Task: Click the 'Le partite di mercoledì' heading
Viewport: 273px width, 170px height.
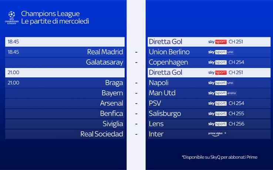Action: coord(55,22)
